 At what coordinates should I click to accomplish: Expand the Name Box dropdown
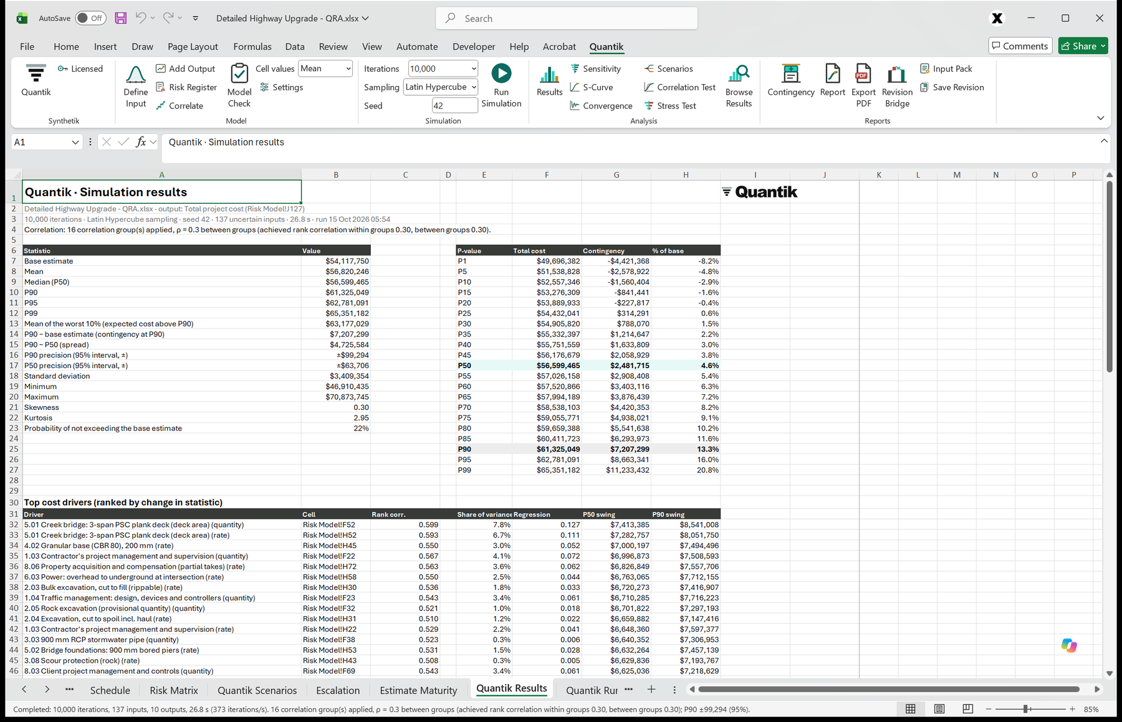point(75,142)
